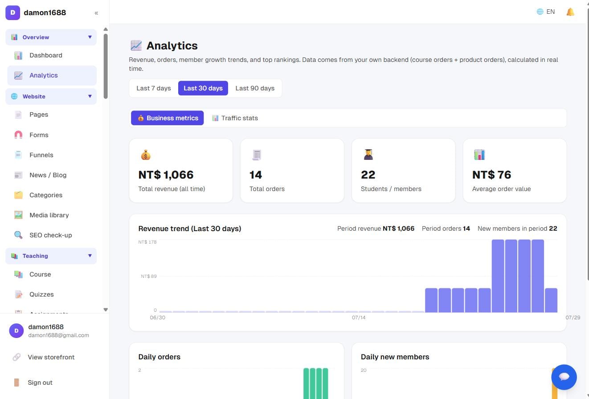Viewport: 589px width, 399px height.
Task: Collapse the sidebar with double-chevron icon
Action: click(96, 13)
